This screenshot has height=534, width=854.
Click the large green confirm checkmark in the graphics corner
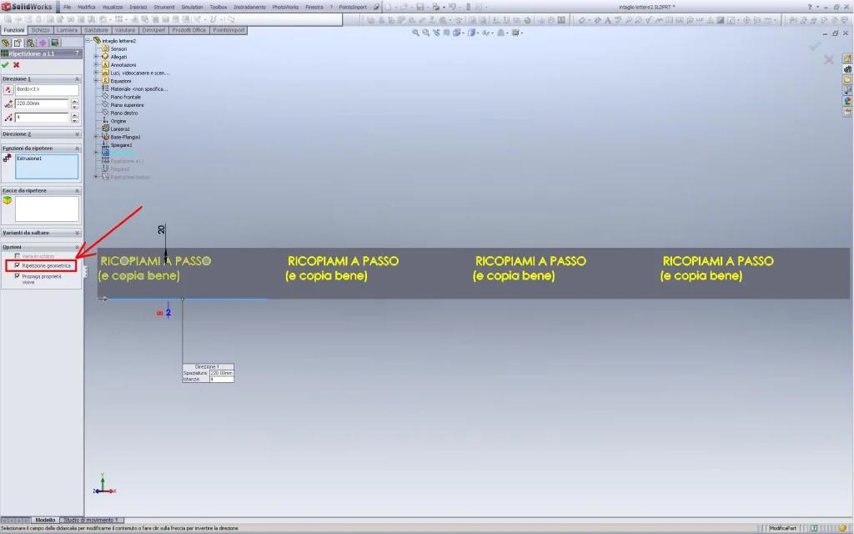815,47
